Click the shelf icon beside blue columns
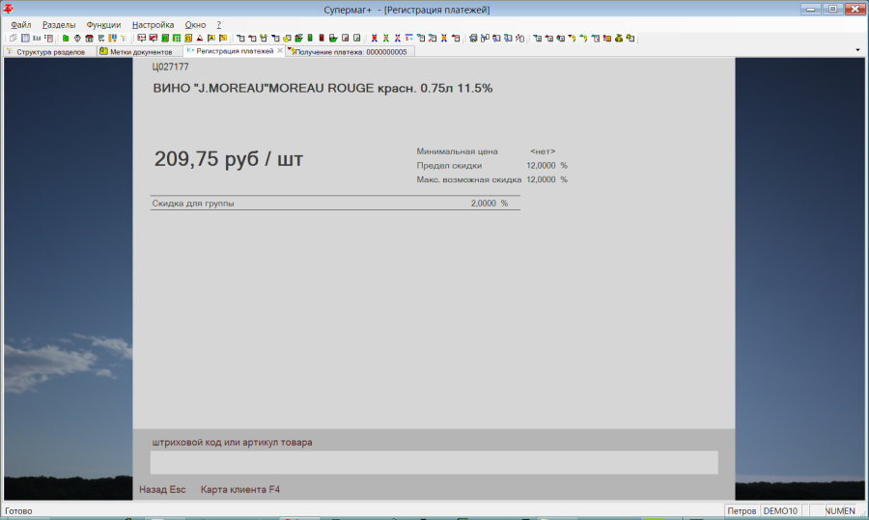 (x=37, y=39)
